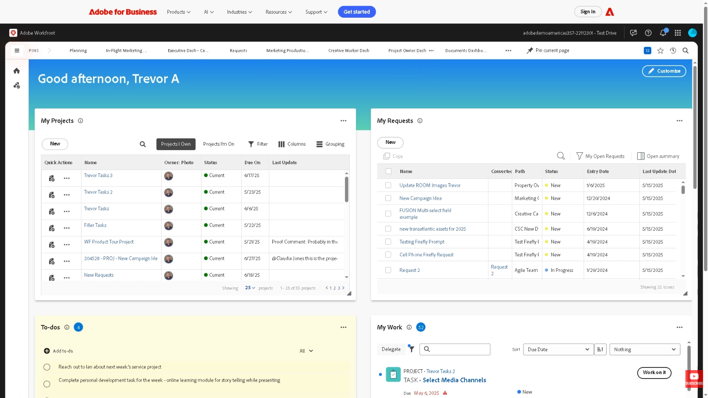Open the app switcher grid icon
The width and height of the screenshot is (708, 398).
point(677,33)
